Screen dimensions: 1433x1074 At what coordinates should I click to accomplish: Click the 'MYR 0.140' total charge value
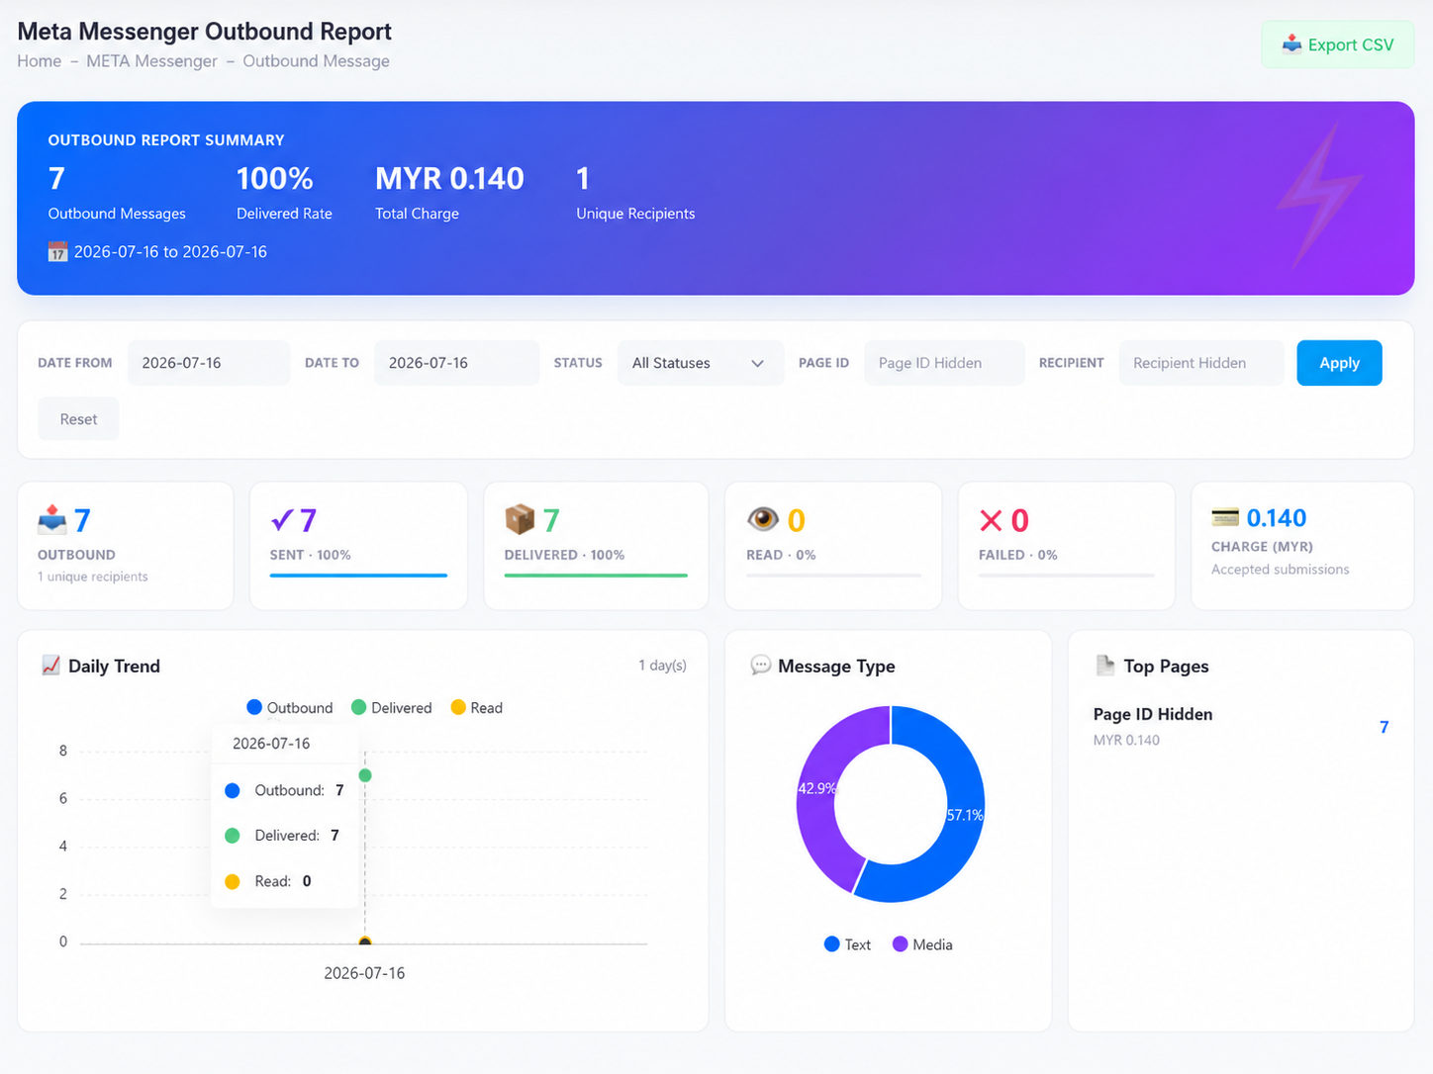coord(449,178)
